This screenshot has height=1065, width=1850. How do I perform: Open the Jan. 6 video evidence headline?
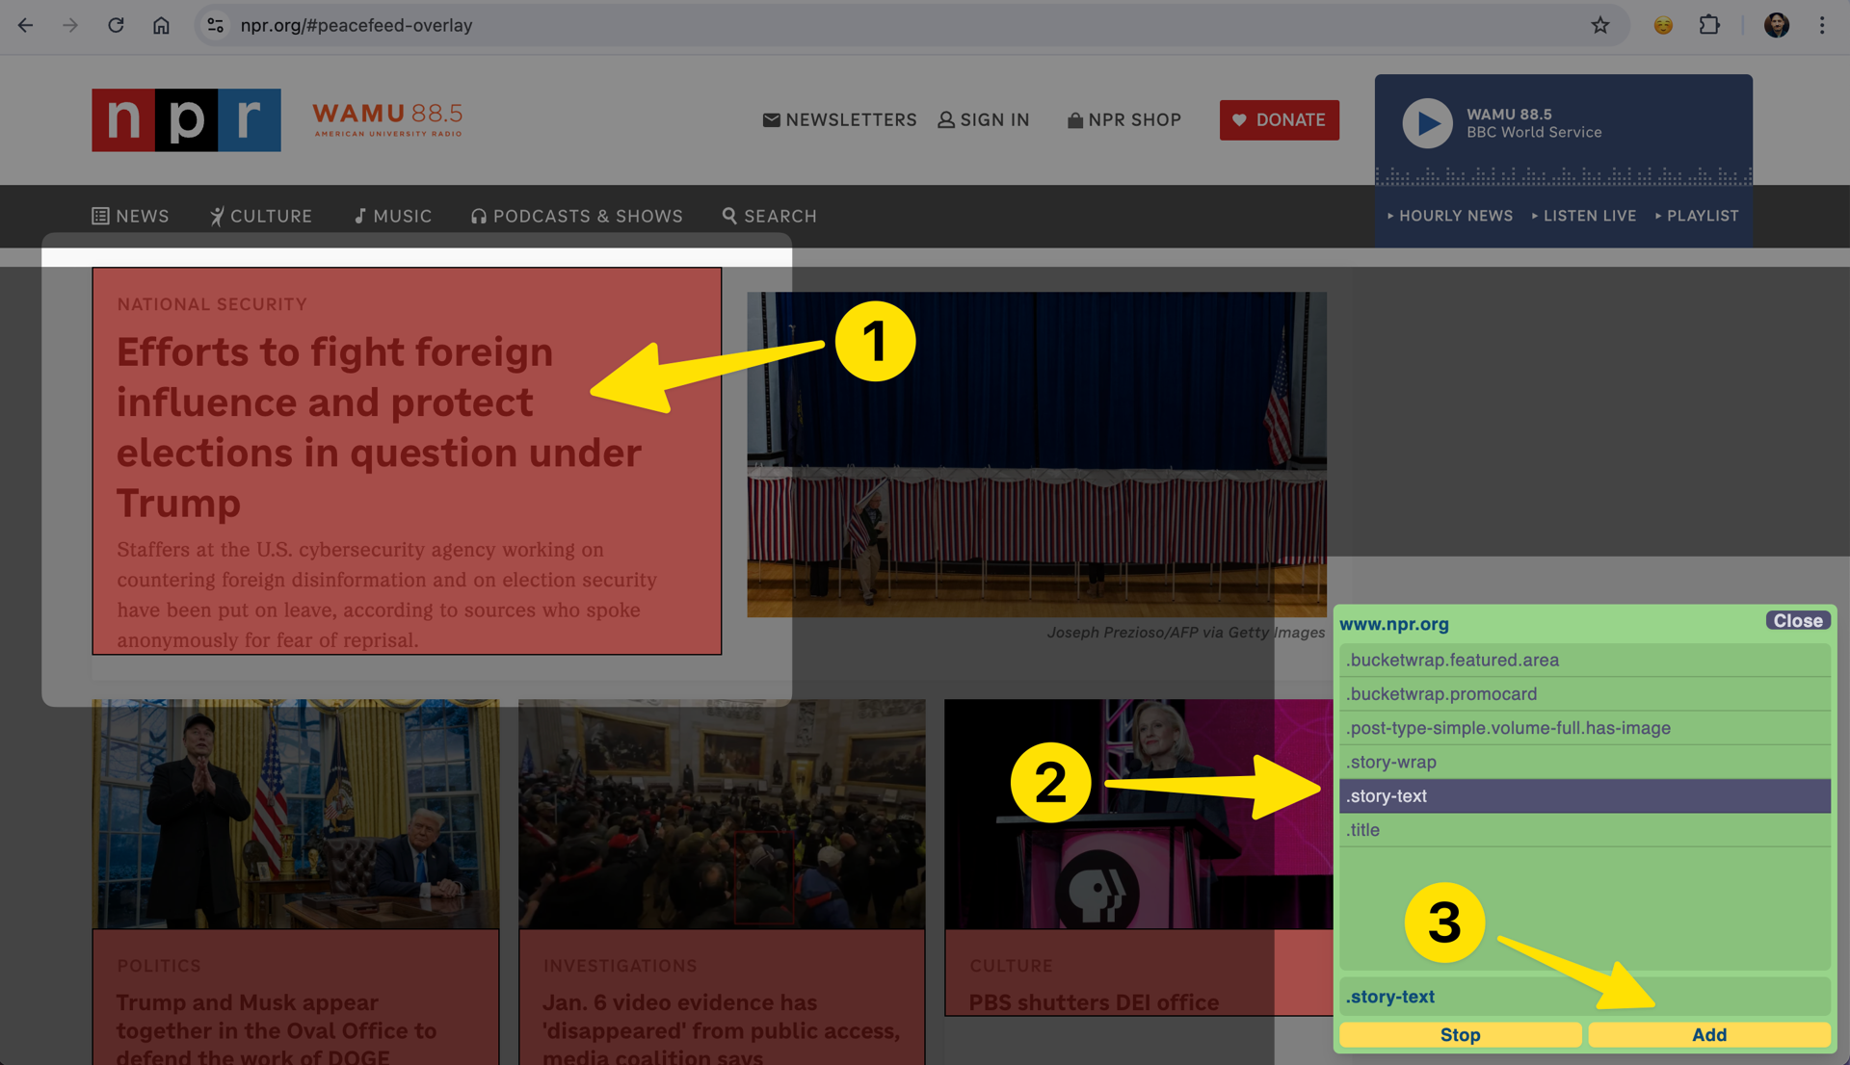coord(721,1028)
